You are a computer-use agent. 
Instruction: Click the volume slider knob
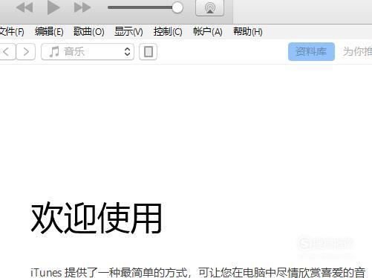[x=177, y=7]
